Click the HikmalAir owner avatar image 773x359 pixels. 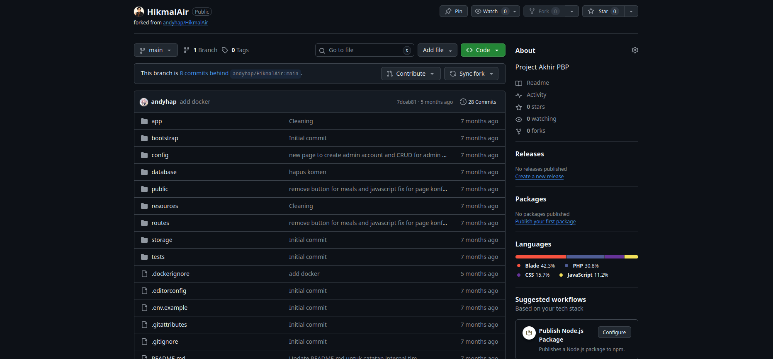[x=139, y=12]
